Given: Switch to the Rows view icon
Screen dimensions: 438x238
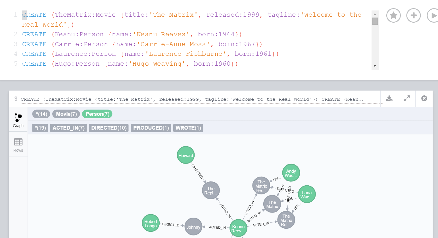Looking at the screenshot, I should click(x=18, y=144).
